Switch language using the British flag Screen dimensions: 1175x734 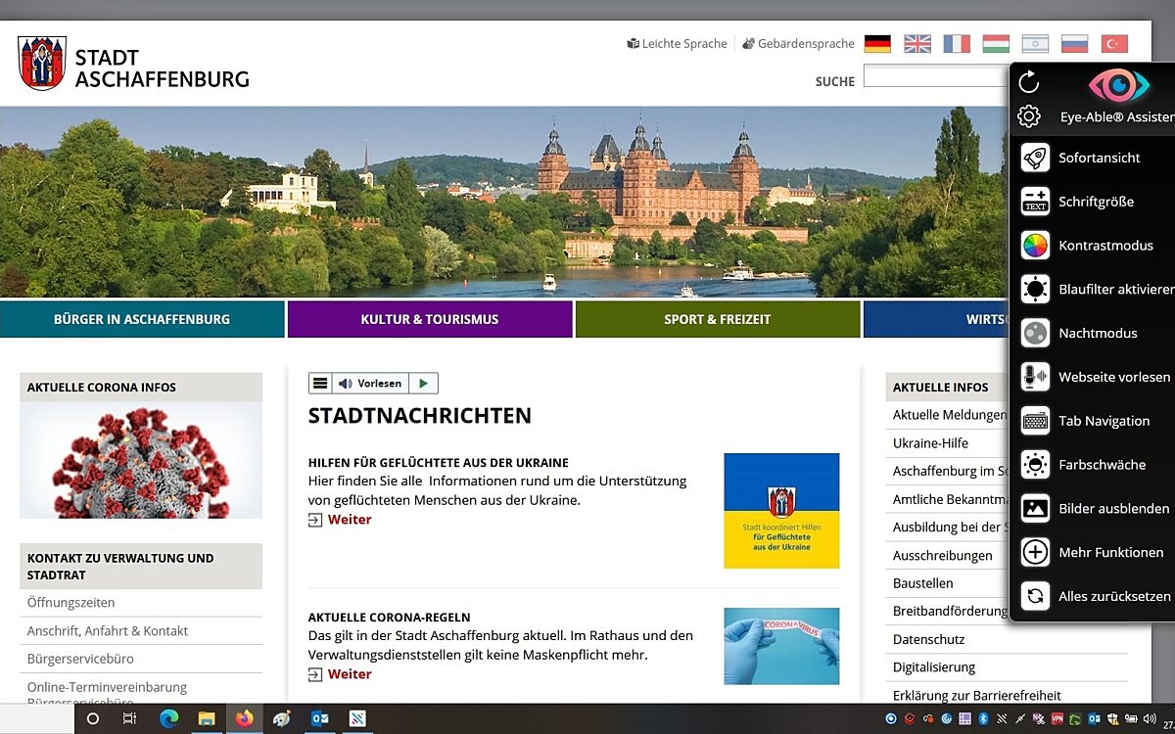(x=917, y=44)
